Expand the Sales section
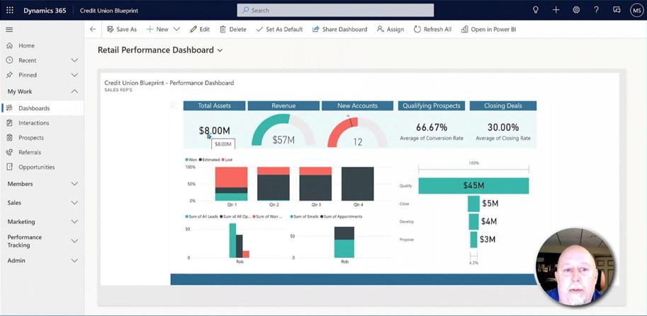Image resolution: width=647 pixels, height=316 pixels. point(74,203)
